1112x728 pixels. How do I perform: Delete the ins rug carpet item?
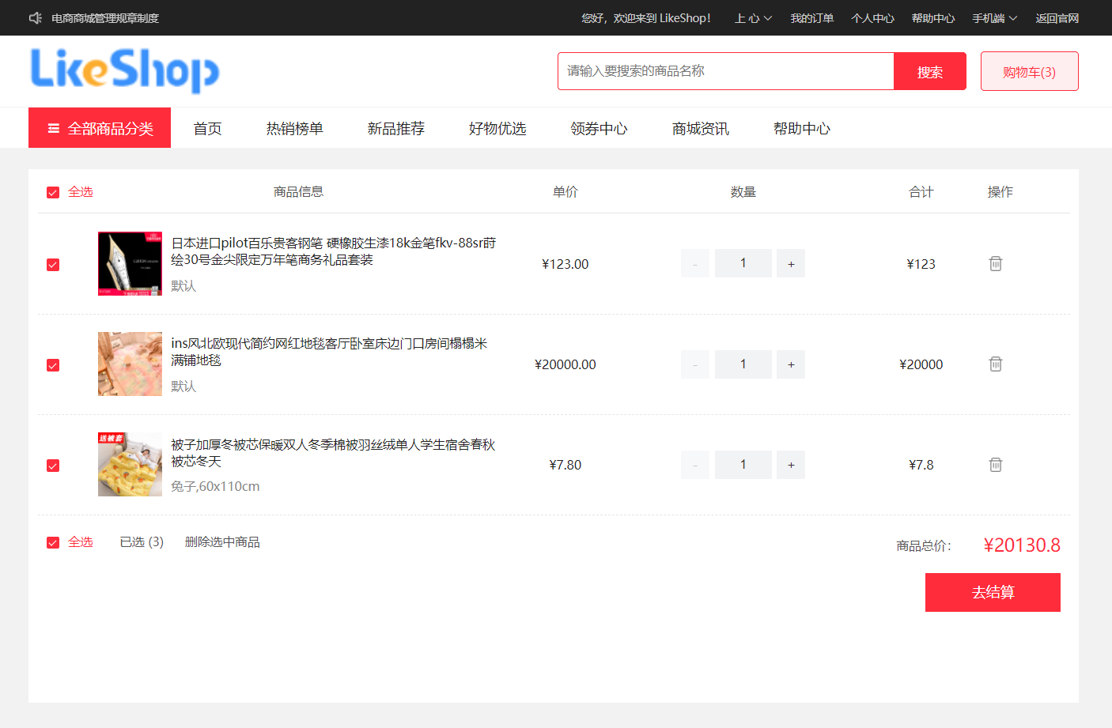tap(996, 364)
